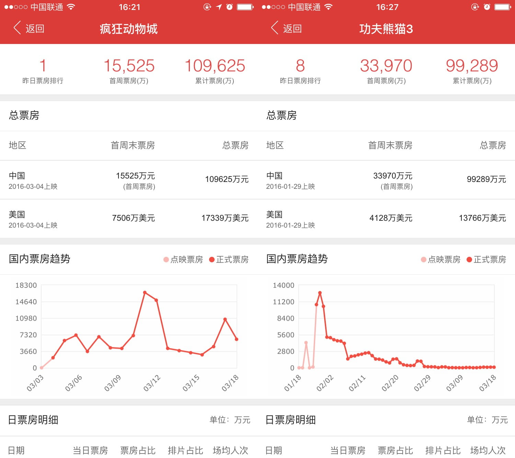Tap the 16:27 clock in status bar

tap(387, 7)
